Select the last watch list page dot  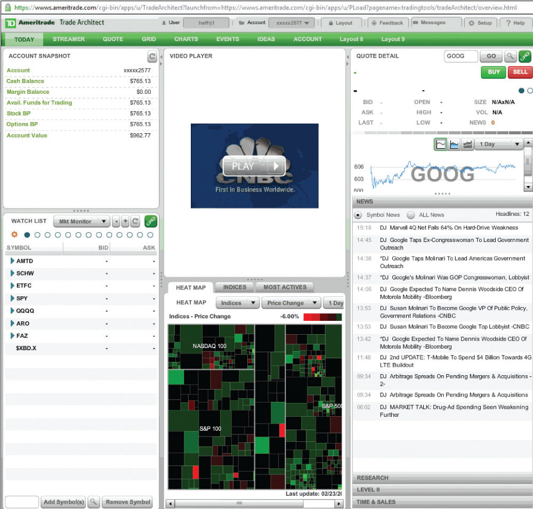pyautogui.click(x=150, y=235)
